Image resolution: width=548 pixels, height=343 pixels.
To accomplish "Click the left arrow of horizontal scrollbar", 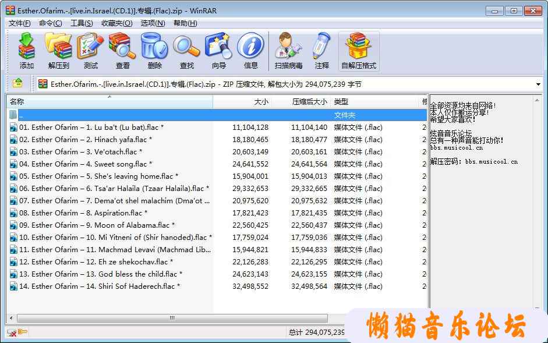I will (11, 318).
